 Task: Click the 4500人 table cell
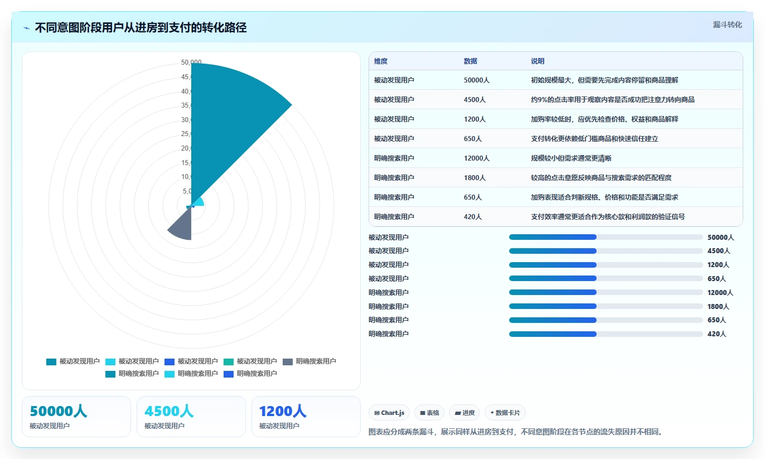coord(475,100)
